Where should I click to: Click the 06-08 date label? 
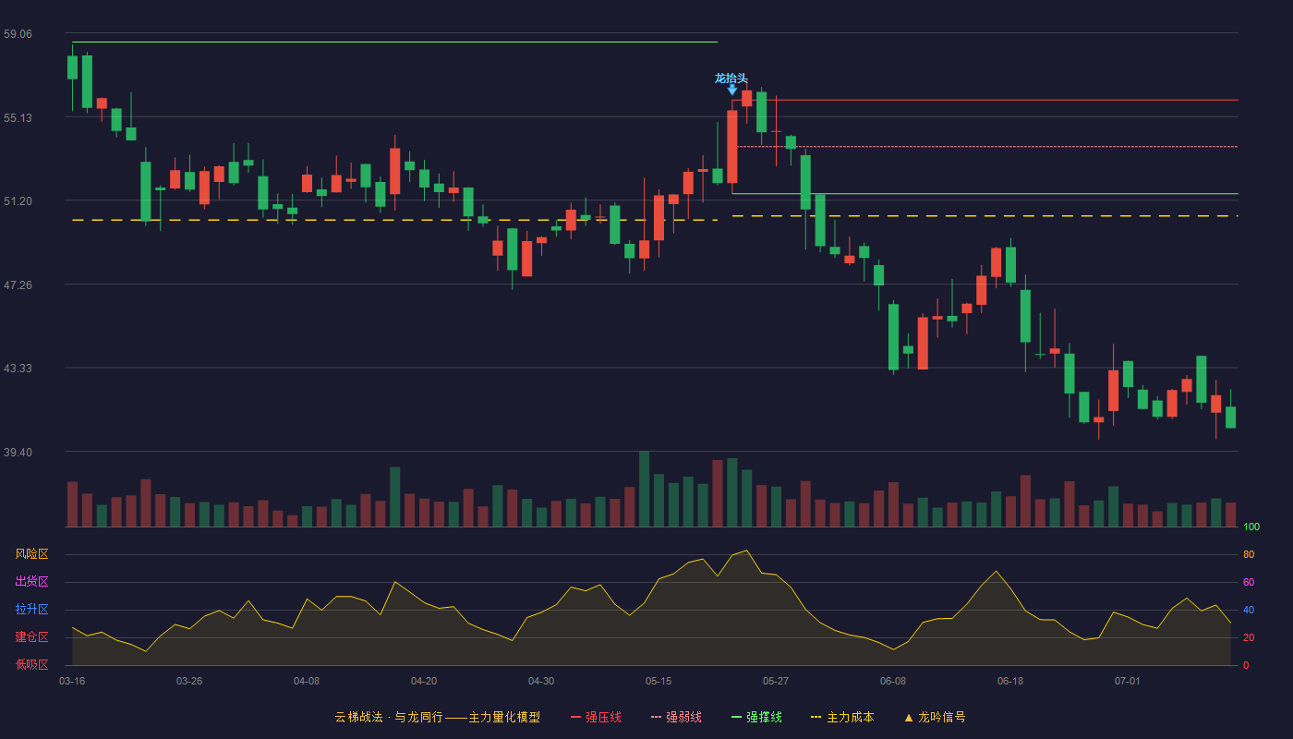(x=893, y=681)
